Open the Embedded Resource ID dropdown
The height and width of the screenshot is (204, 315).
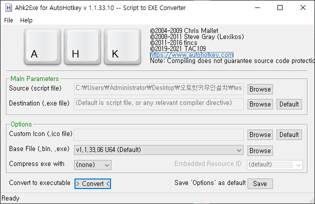tap(275, 165)
